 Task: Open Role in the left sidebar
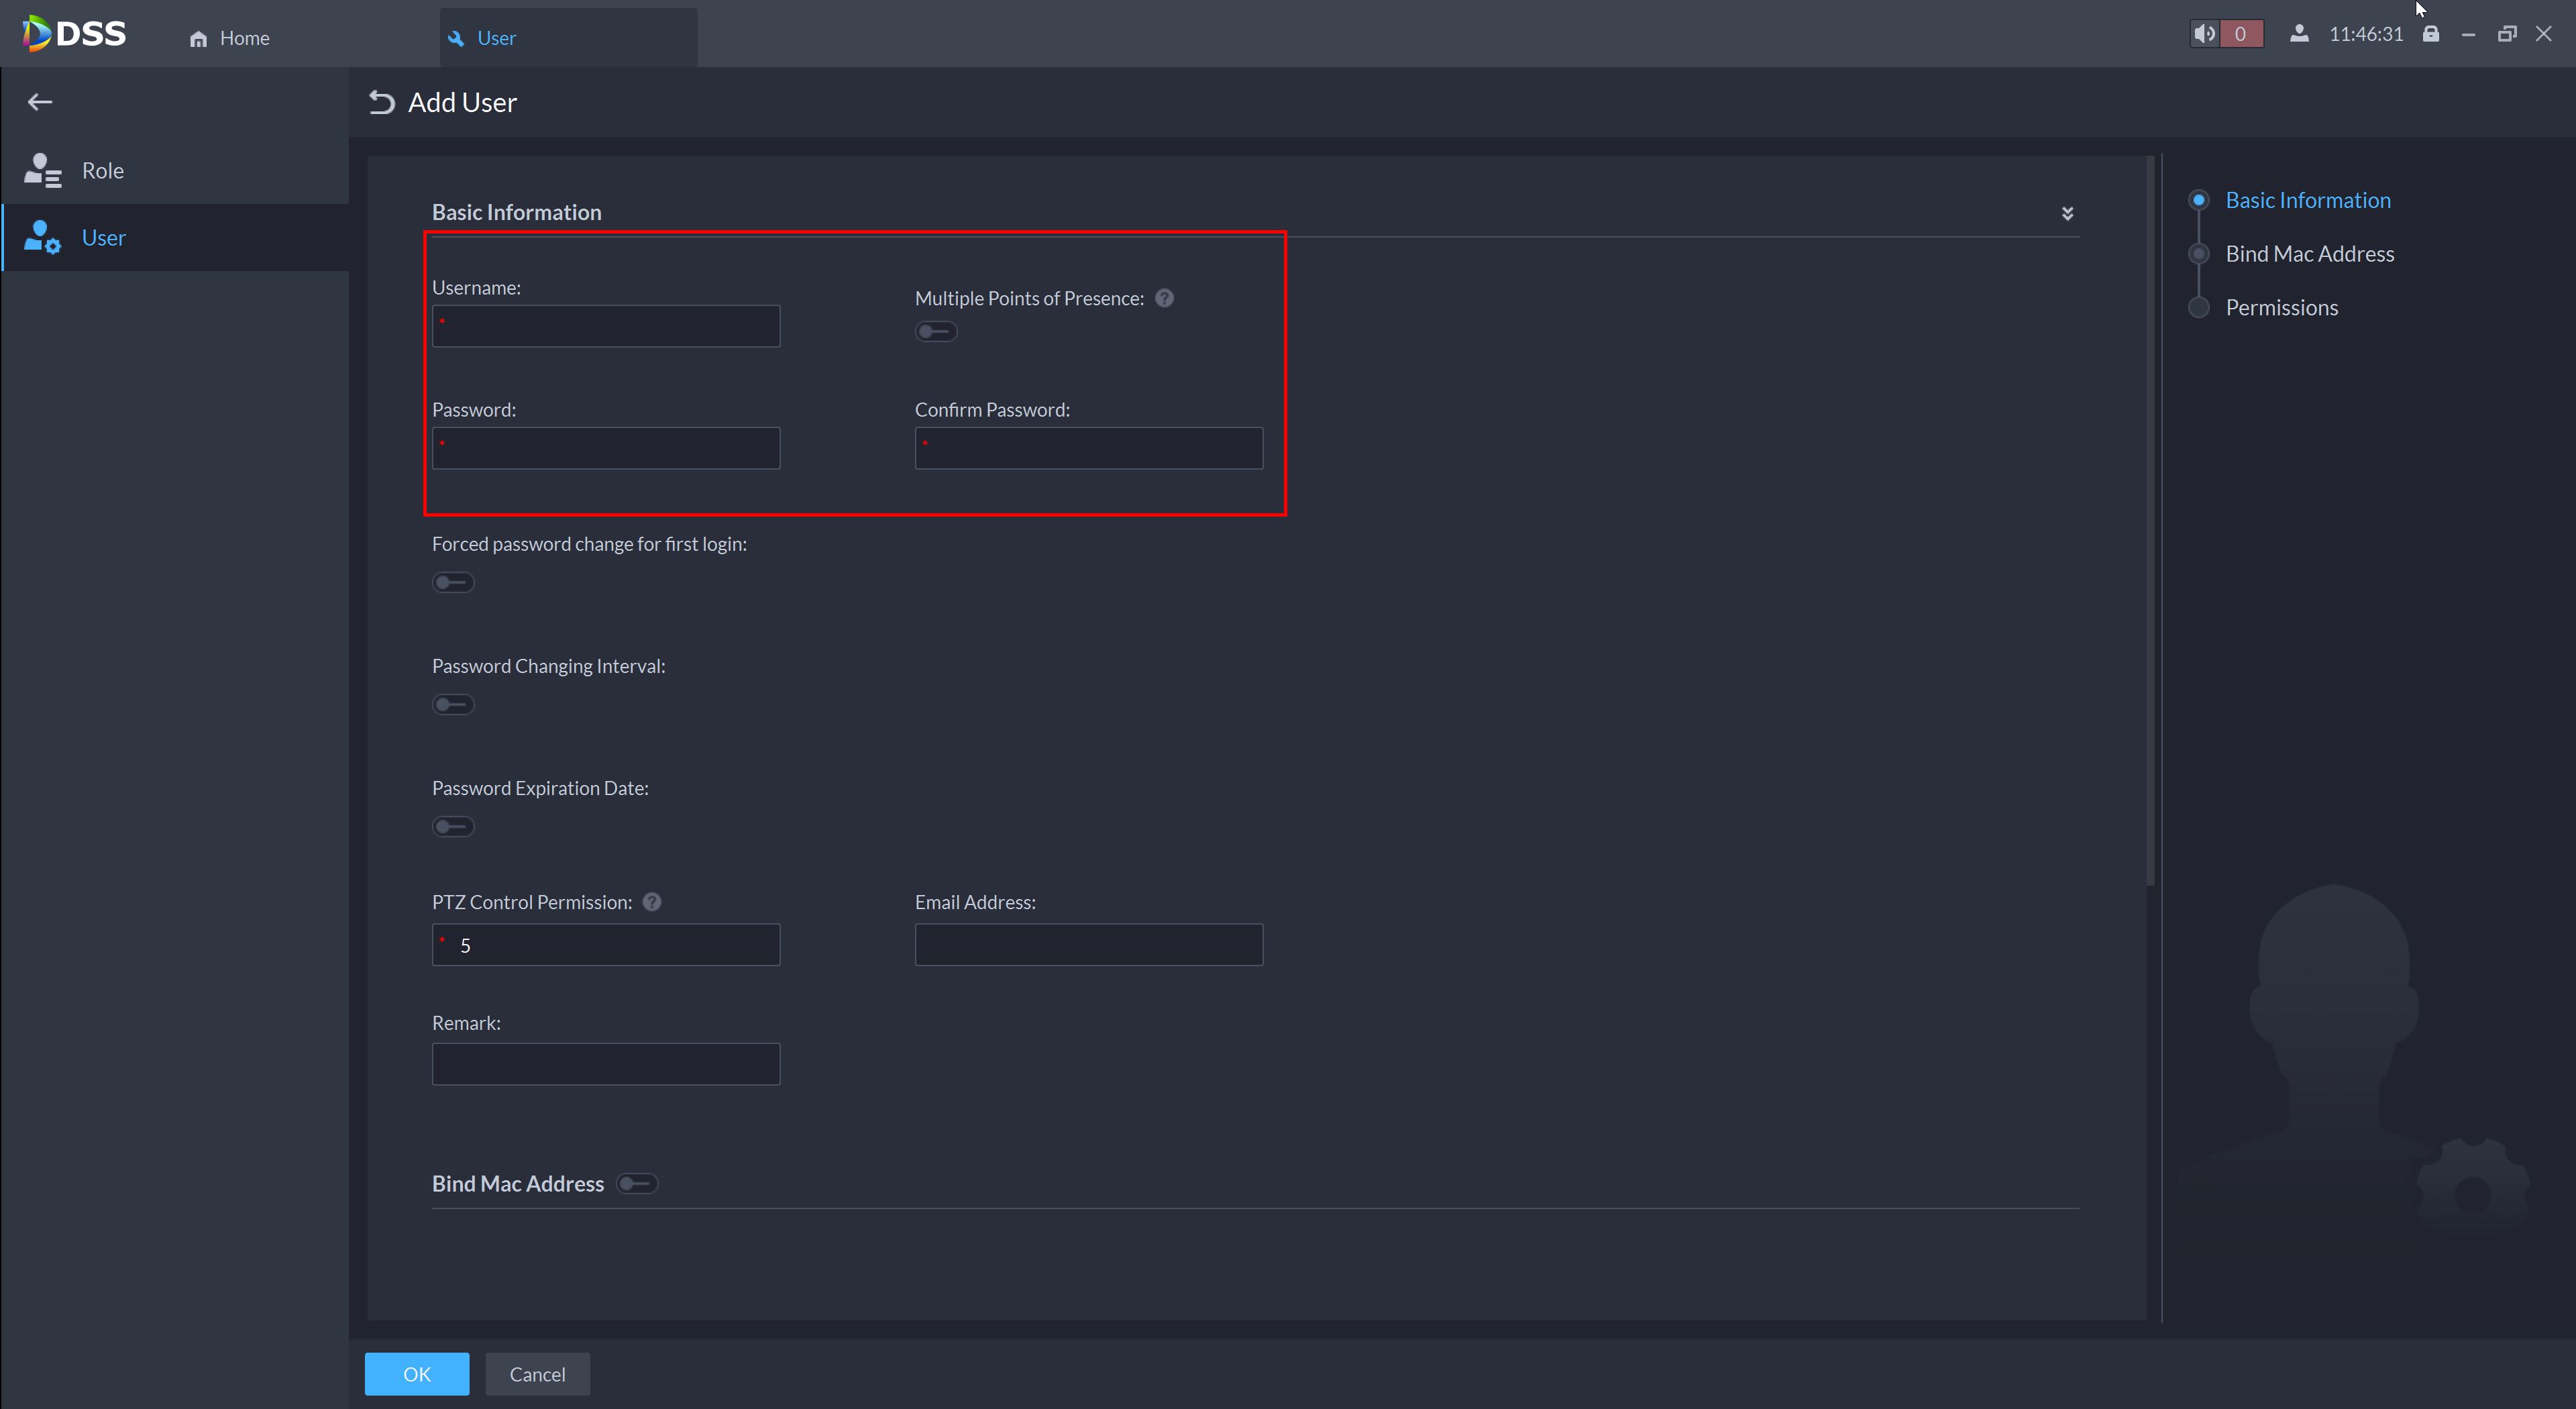point(103,171)
